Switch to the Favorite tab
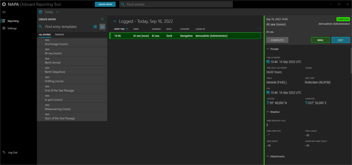Viewport: 352px width, 165px height. click(59, 35)
